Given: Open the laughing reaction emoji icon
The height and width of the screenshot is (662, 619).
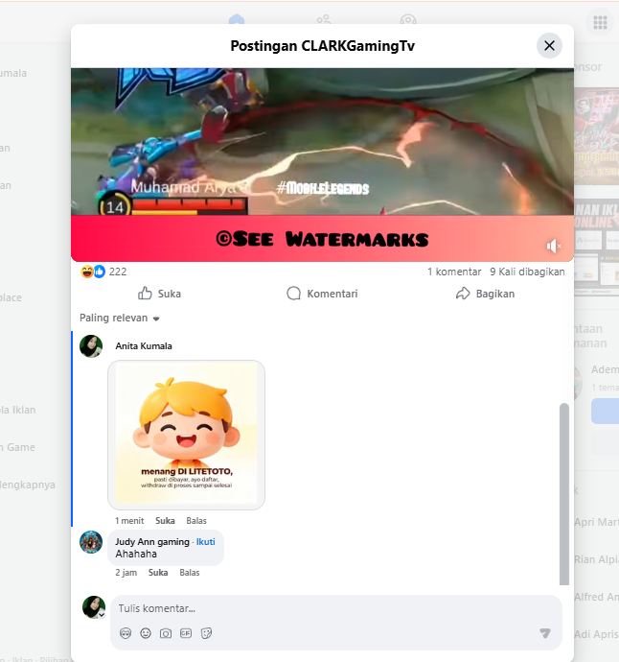Looking at the screenshot, I should point(87,272).
